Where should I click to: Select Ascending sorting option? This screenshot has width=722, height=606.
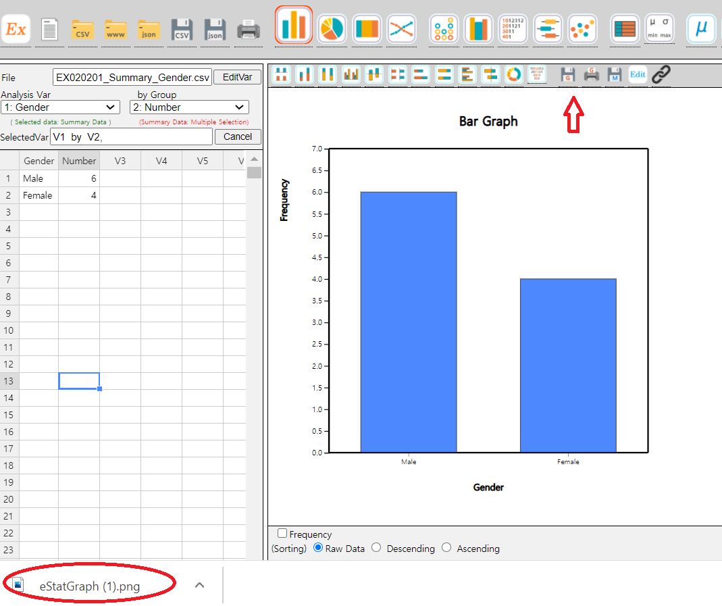446,547
